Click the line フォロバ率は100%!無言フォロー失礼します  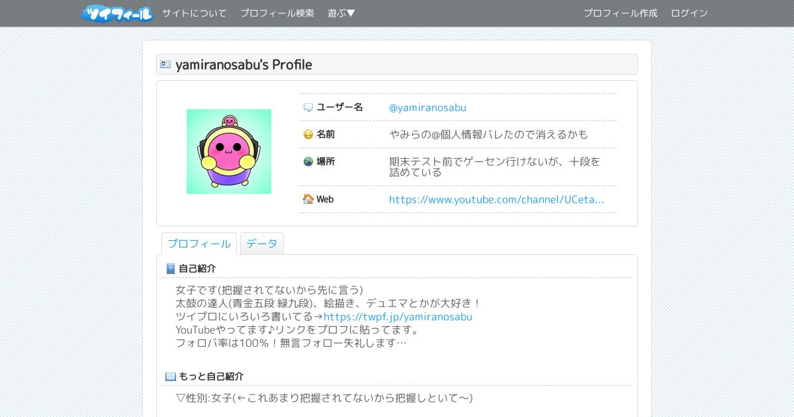[286, 343]
